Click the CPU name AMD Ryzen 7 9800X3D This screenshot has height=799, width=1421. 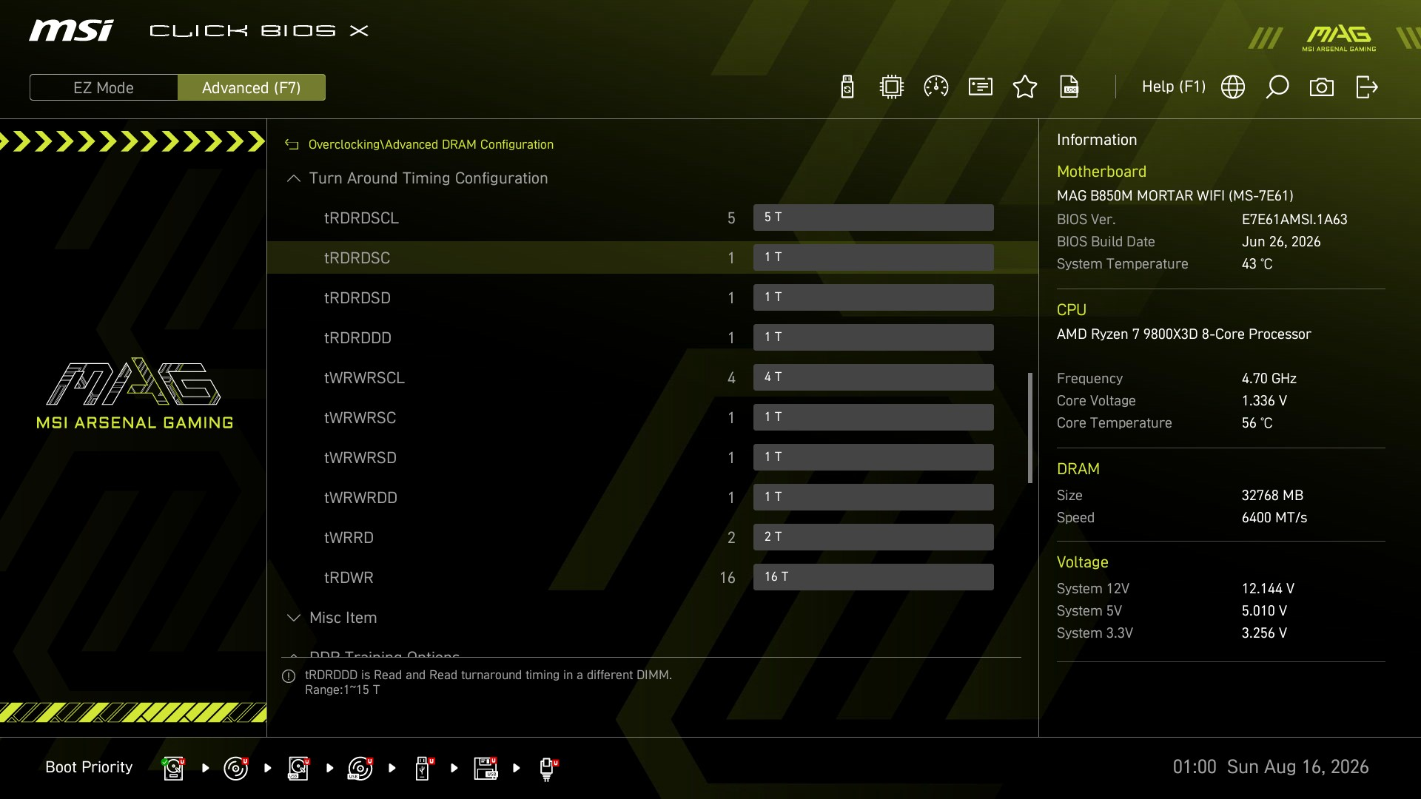(x=1183, y=334)
